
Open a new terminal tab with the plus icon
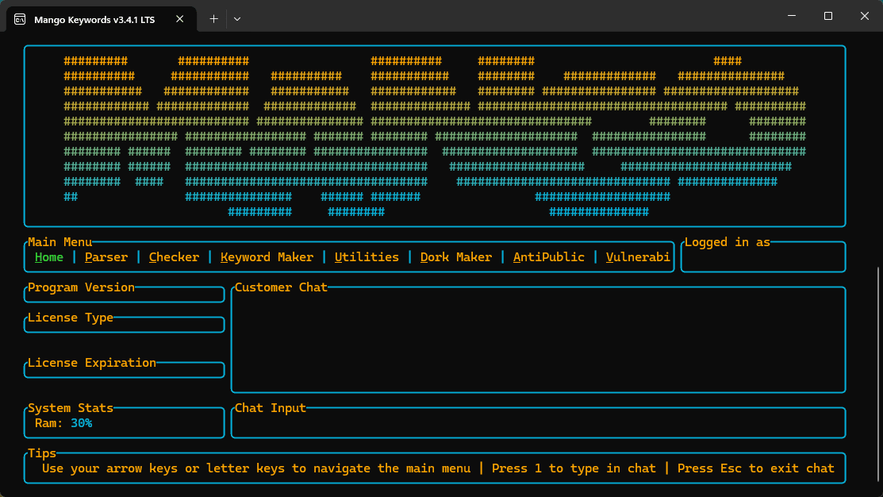213,19
